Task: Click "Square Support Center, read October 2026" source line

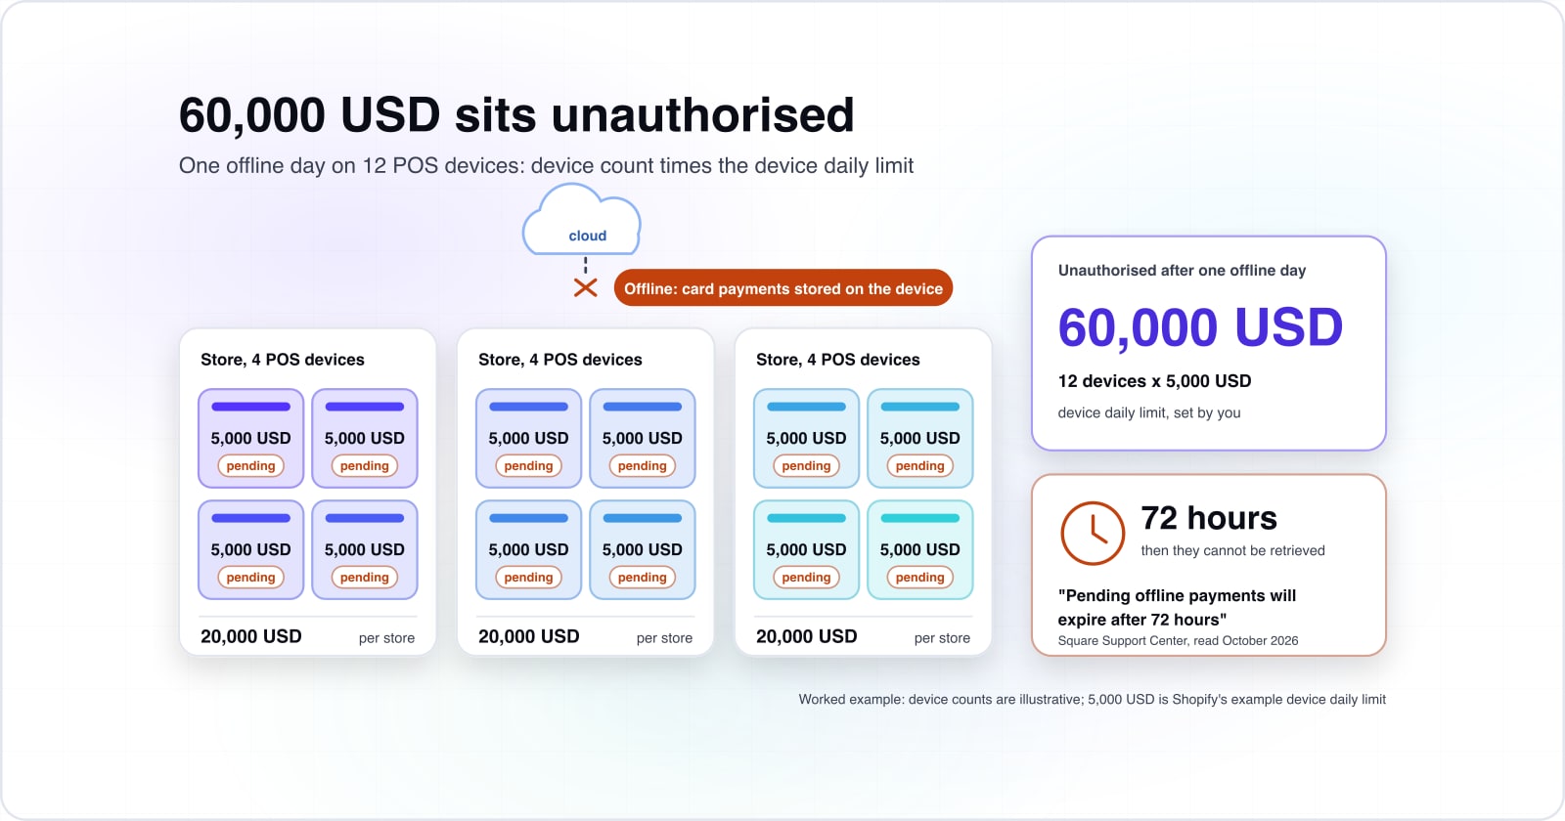Action: [1178, 641]
